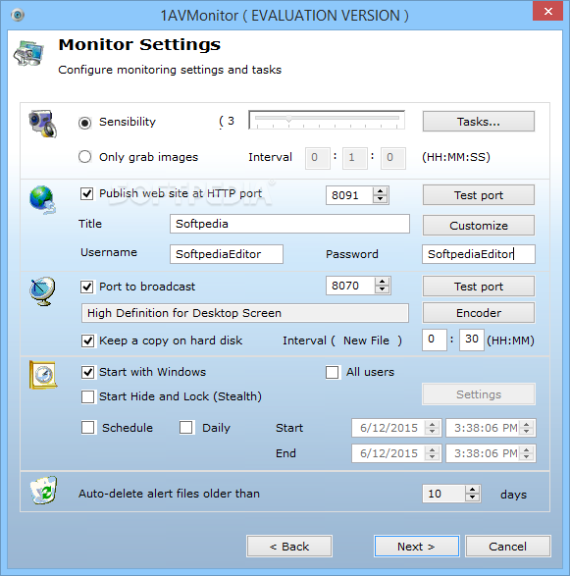570x576 pixels.
Task: Click Test port for the HTTP port
Action: click(x=479, y=195)
